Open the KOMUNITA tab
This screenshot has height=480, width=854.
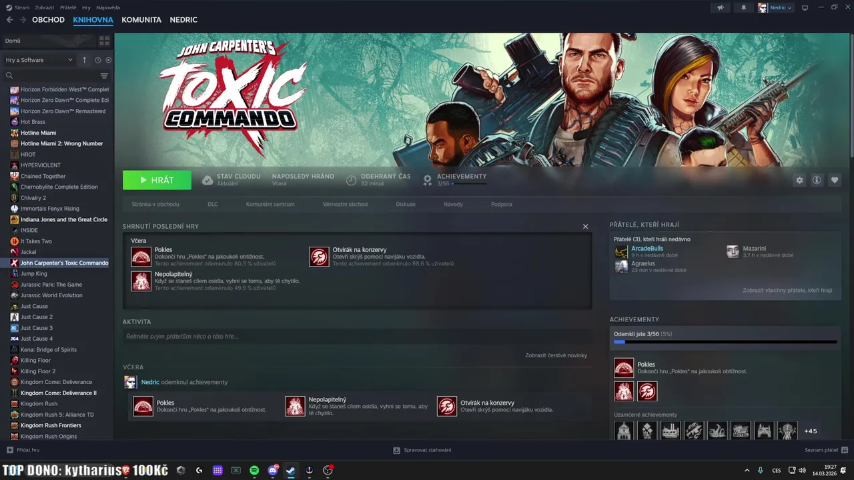coord(141,20)
